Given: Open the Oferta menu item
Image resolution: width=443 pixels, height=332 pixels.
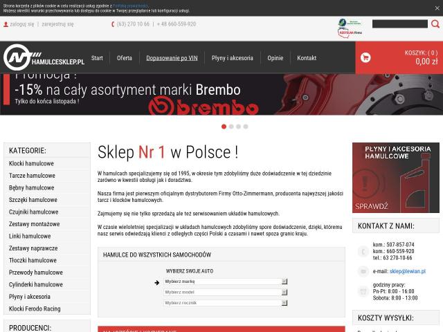Looking at the screenshot, I should pyautogui.click(x=125, y=58).
